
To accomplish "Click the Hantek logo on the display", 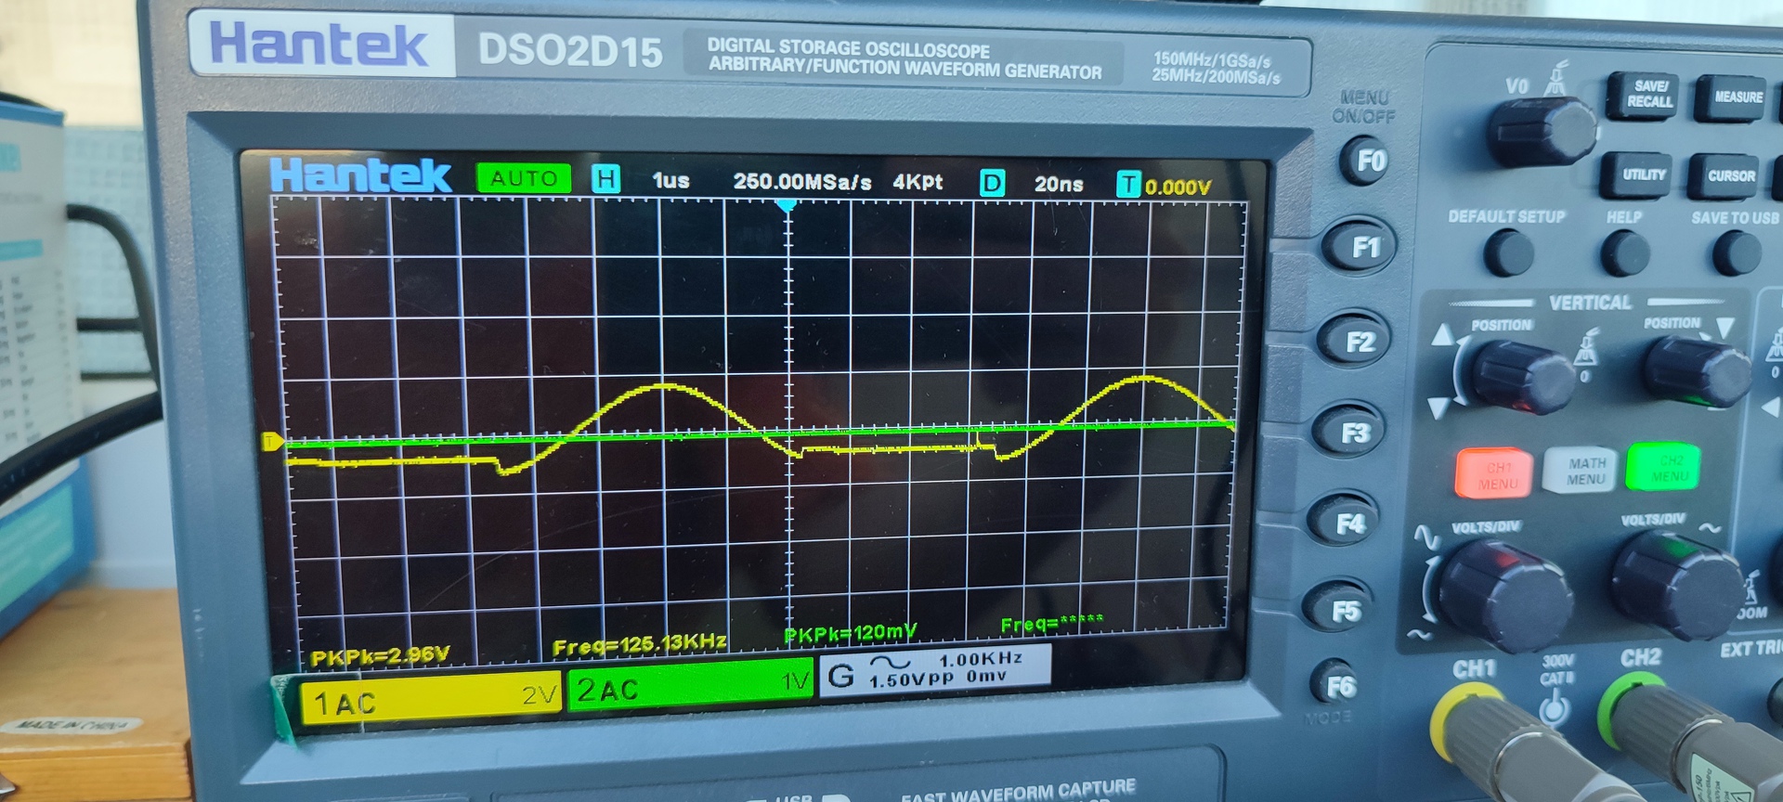I will click(x=360, y=175).
